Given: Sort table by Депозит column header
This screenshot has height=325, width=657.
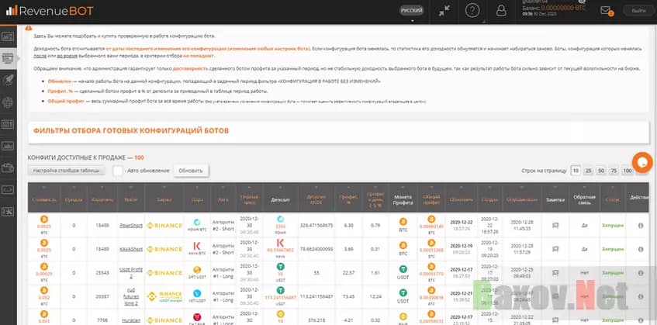Looking at the screenshot, I should tap(280, 199).
